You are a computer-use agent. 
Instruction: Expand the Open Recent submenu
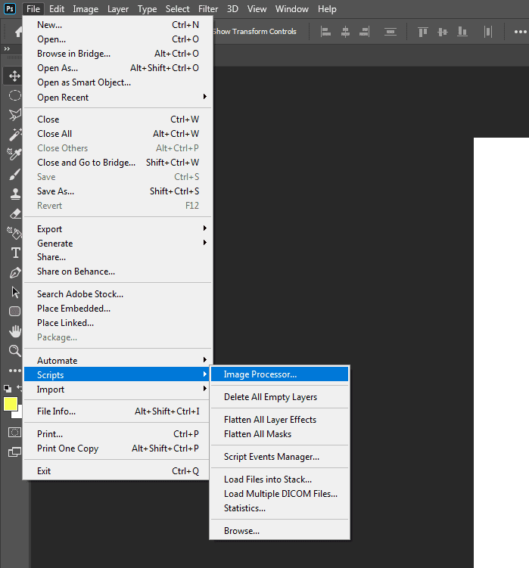click(x=117, y=97)
